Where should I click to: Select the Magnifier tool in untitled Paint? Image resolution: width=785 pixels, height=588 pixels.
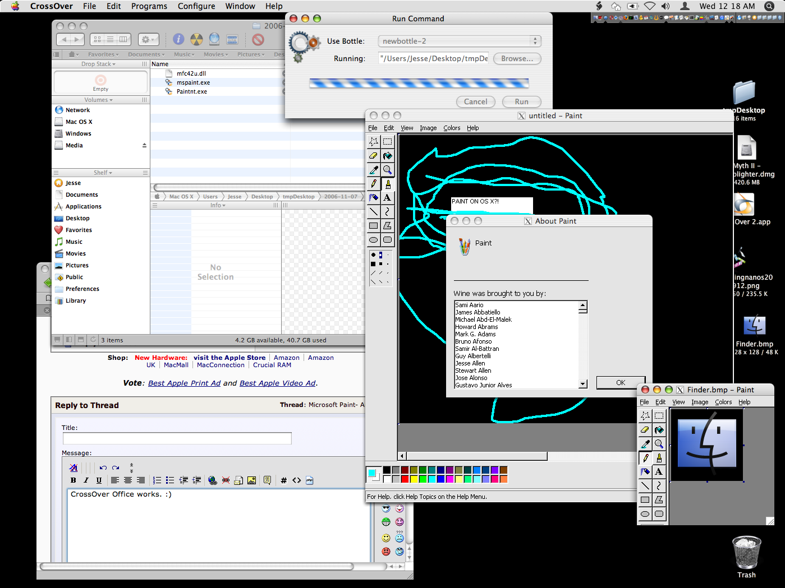387,170
